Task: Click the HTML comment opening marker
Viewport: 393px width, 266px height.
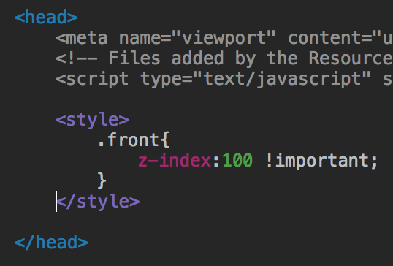Action: pos(77,58)
